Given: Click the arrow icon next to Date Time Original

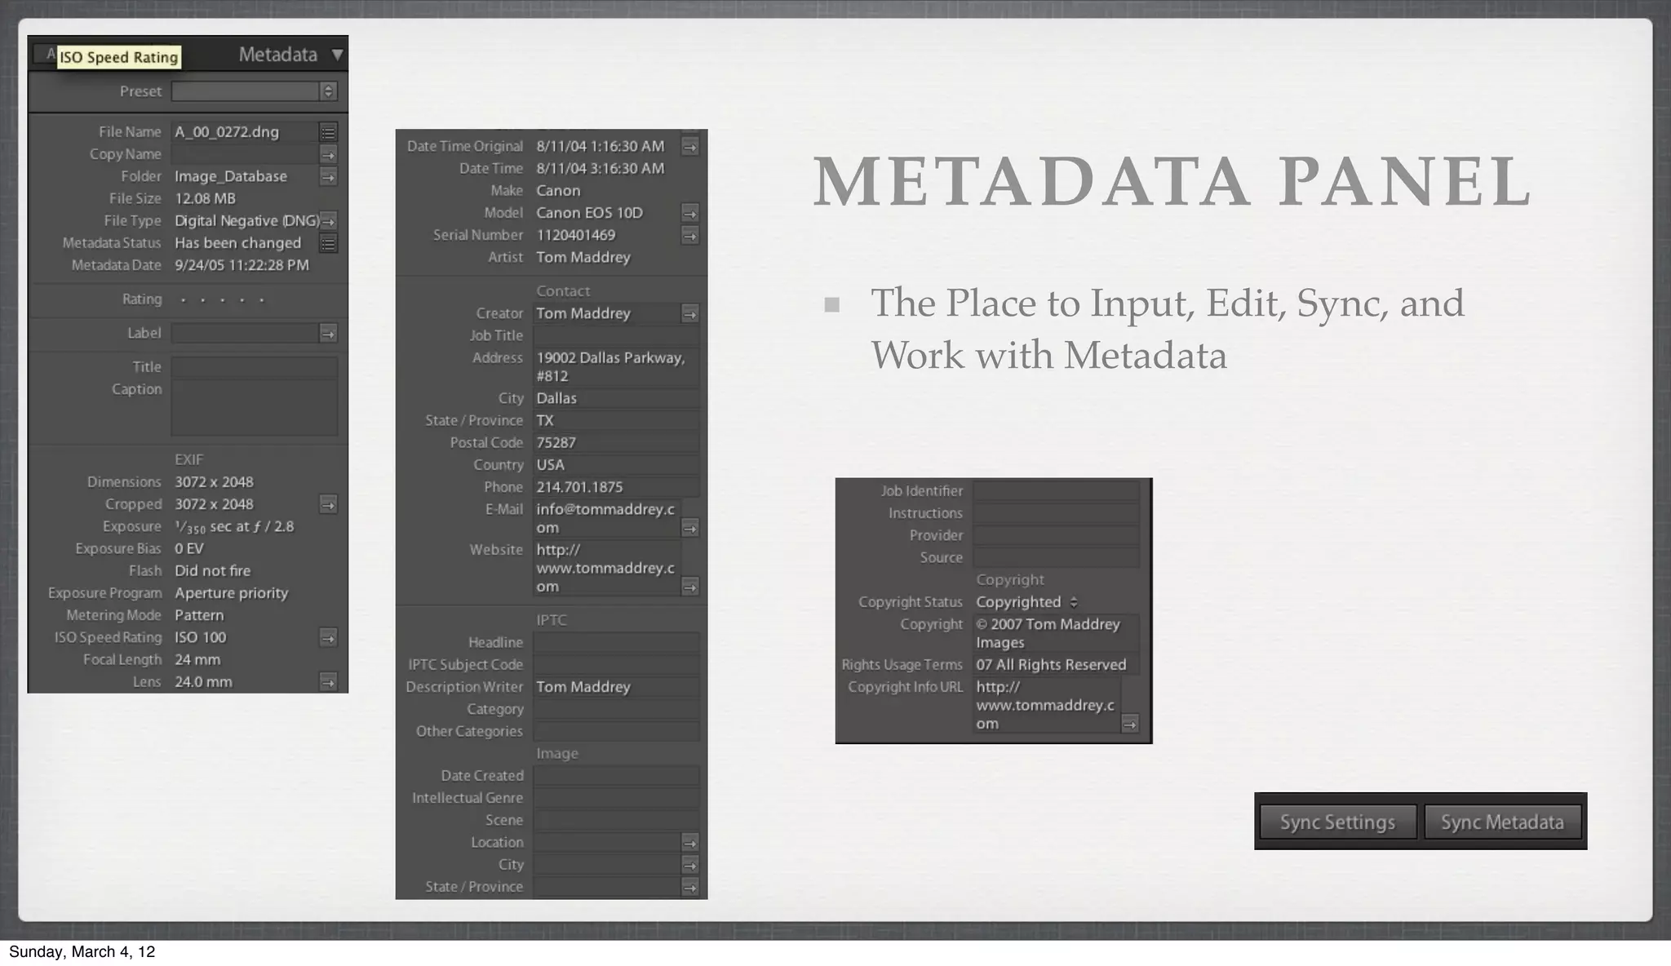Looking at the screenshot, I should 689,147.
